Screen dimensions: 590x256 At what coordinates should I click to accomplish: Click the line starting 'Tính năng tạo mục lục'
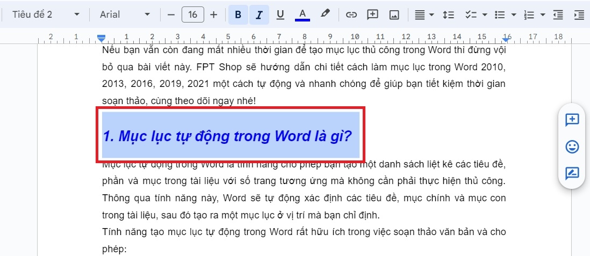304,232
